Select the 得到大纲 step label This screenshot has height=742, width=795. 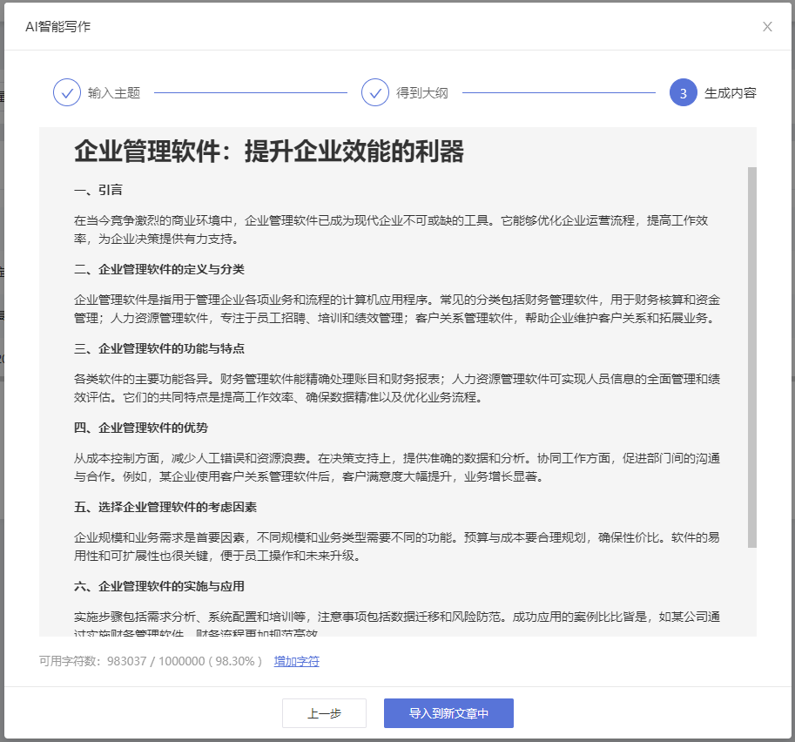tap(422, 92)
